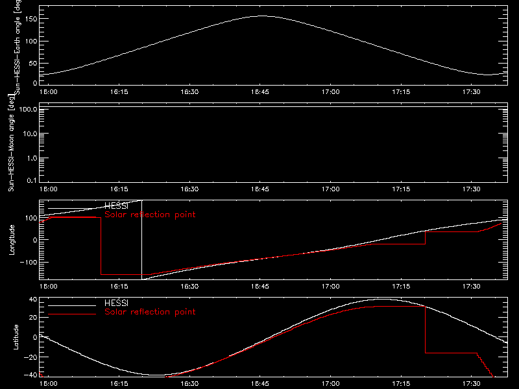Click the 100.0 tick on Moon angle plot
The image size is (519, 389).
(x=28, y=109)
